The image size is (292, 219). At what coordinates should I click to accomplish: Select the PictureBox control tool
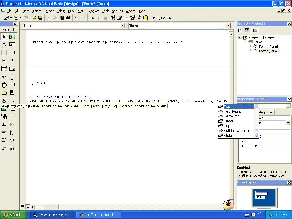[12, 37]
